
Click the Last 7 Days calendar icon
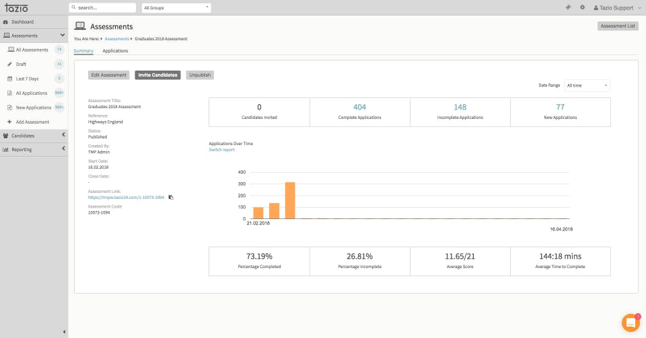[10, 79]
